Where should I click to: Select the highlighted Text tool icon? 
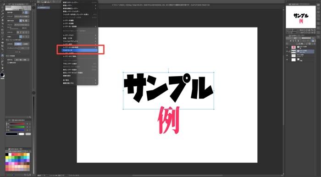point(2,55)
